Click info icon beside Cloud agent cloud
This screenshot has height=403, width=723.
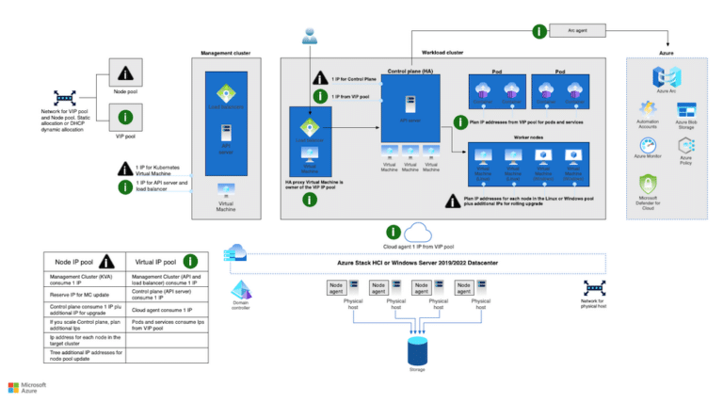tap(393, 232)
